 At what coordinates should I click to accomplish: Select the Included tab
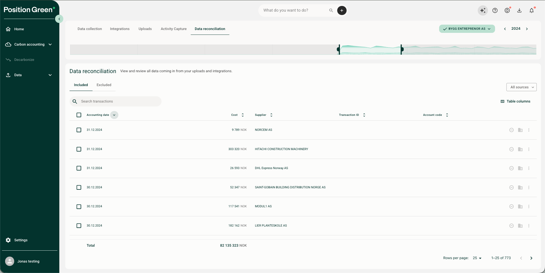[81, 85]
